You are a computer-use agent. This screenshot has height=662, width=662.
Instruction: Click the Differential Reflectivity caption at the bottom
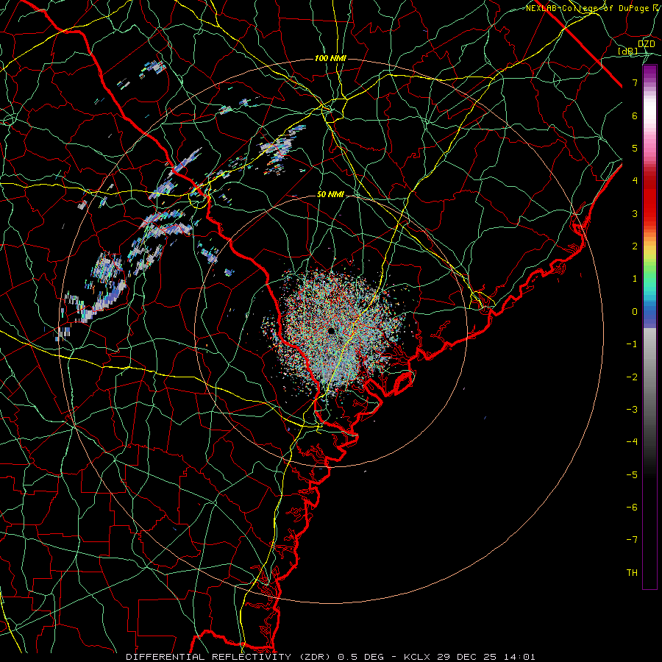[x=330, y=657]
